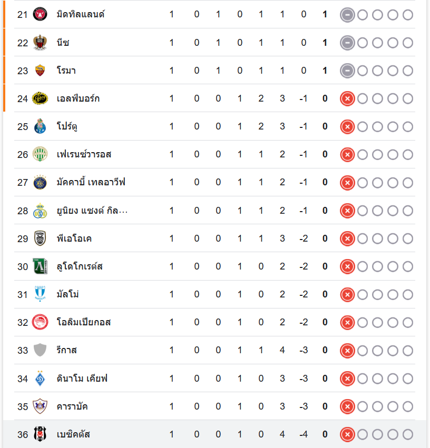Open the เอลฟ์บอร์ก team link
The image size is (430, 448).
point(79,98)
